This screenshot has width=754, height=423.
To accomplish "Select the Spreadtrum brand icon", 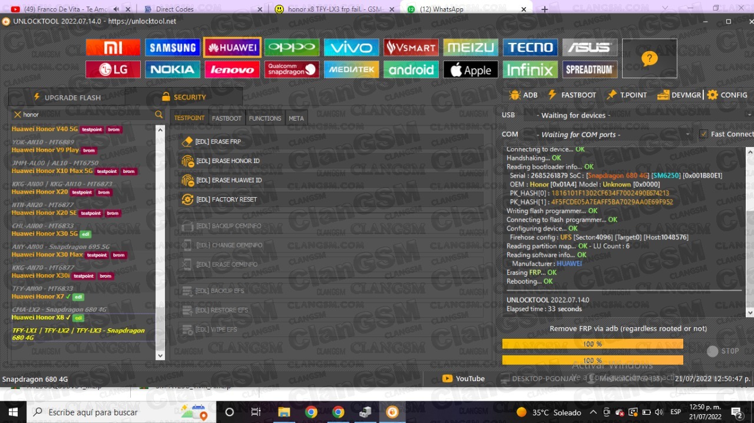I will point(590,69).
